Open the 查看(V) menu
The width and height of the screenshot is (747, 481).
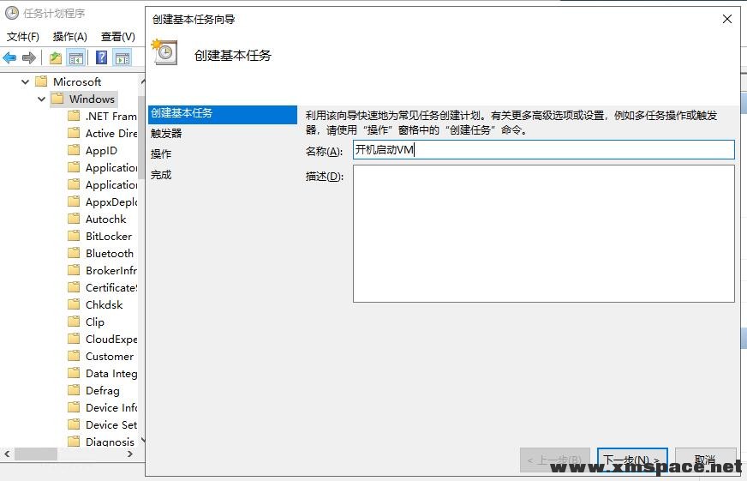tap(117, 36)
